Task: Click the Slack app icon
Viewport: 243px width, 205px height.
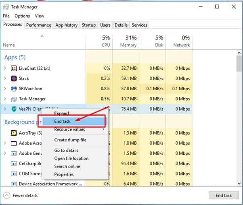Action: point(14,79)
